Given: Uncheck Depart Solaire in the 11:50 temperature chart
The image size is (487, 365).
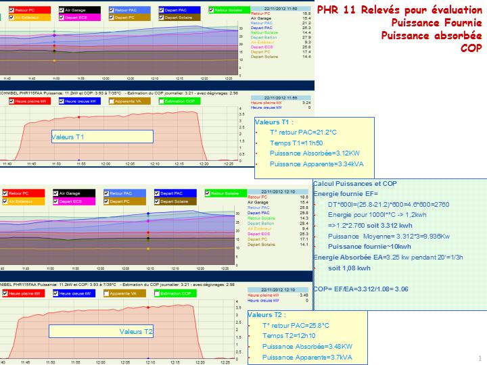Looking at the screenshot, I should (x=161, y=17).
